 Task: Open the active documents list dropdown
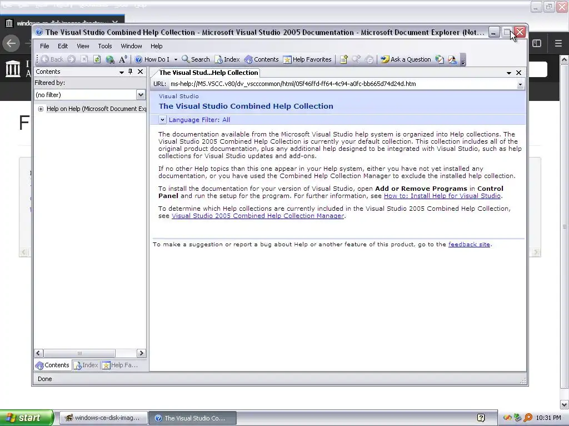point(509,73)
